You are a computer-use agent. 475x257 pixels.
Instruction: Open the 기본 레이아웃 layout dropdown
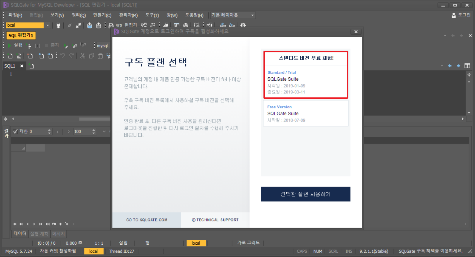pos(253,15)
